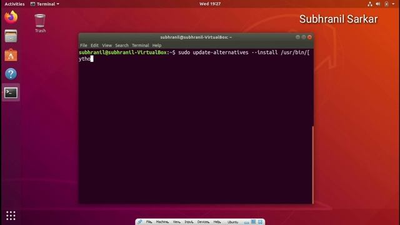
Task: Open the terminal Help menu
Action: (157, 45)
